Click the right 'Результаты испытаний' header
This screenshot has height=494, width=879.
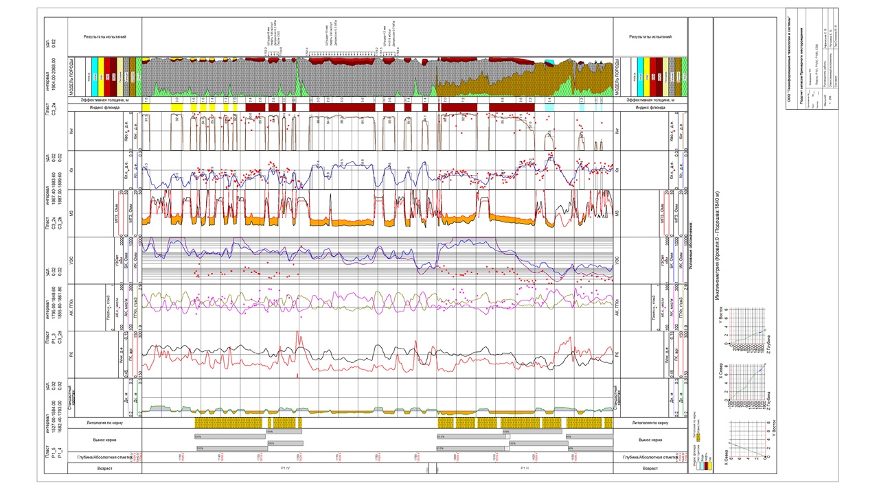point(650,36)
